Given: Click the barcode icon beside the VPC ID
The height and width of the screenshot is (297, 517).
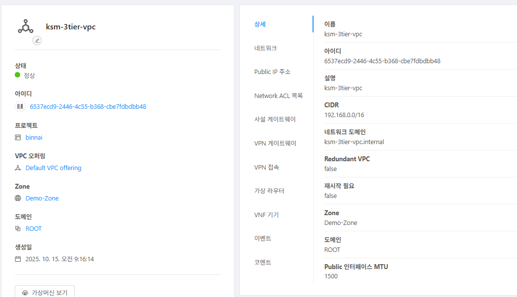Looking at the screenshot, I should [x=20, y=106].
